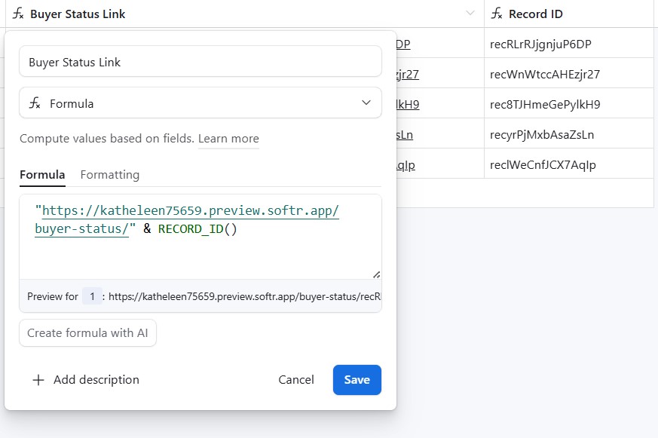Click the Learn more link
Viewport: 658px width, 438px height.
228,139
